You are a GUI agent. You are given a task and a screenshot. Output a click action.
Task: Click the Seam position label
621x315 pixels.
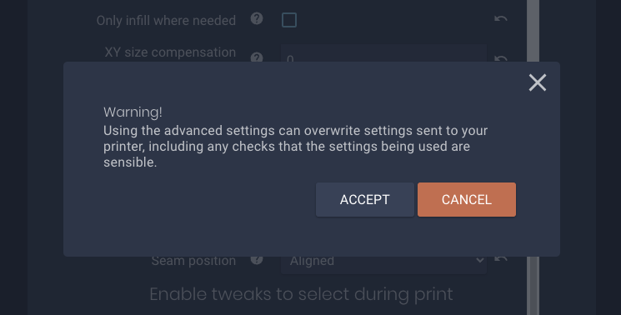pyautogui.click(x=193, y=261)
